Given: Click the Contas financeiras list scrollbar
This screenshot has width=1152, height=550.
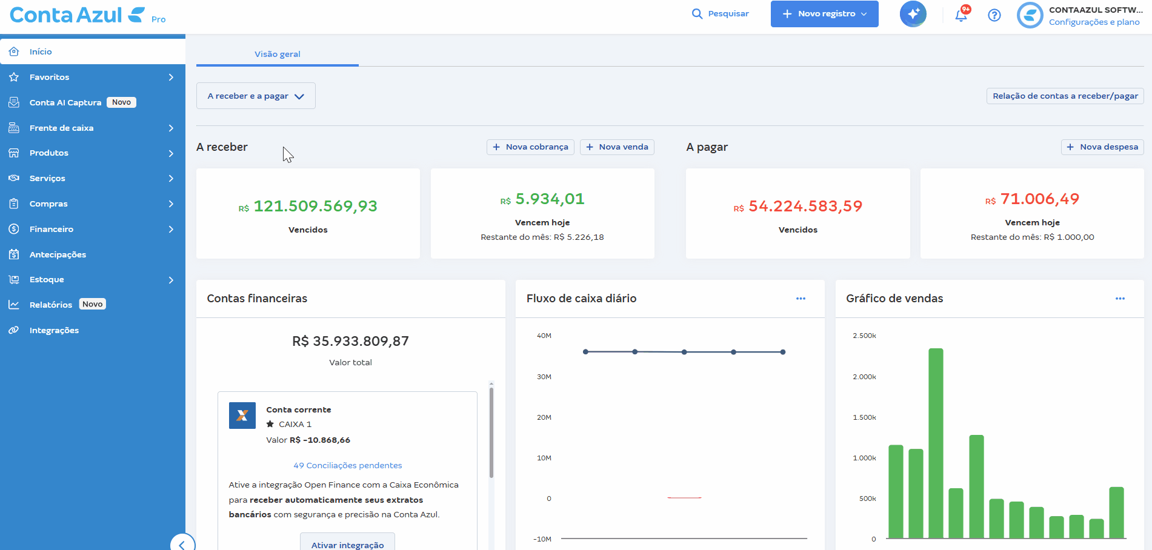Looking at the screenshot, I should coord(491,432).
